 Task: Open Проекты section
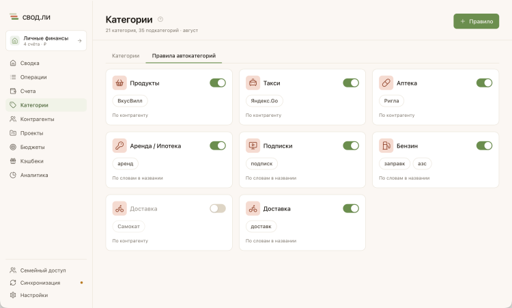tap(46, 133)
